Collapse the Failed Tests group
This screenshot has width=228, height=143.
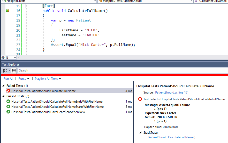click(x=4, y=85)
